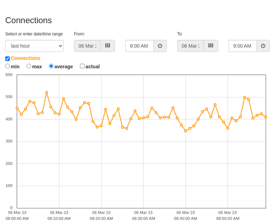
Task: Click the 'To:' label
Action: (x=180, y=34)
